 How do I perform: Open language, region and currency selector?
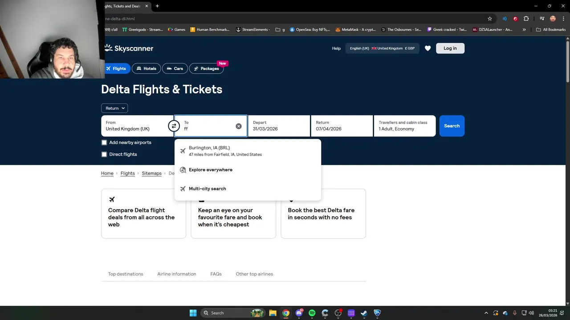[x=382, y=48]
